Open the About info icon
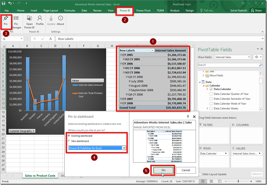Image resolution: width=267 pixels, height=185 pixels. point(61,18)
